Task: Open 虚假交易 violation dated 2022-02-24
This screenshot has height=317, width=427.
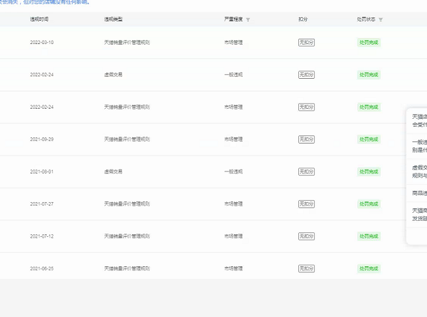Action: tap(113, 75)
